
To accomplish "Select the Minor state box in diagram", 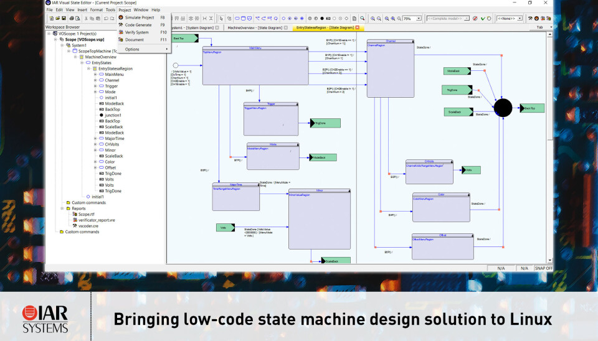I will click(x=319, y=219).
